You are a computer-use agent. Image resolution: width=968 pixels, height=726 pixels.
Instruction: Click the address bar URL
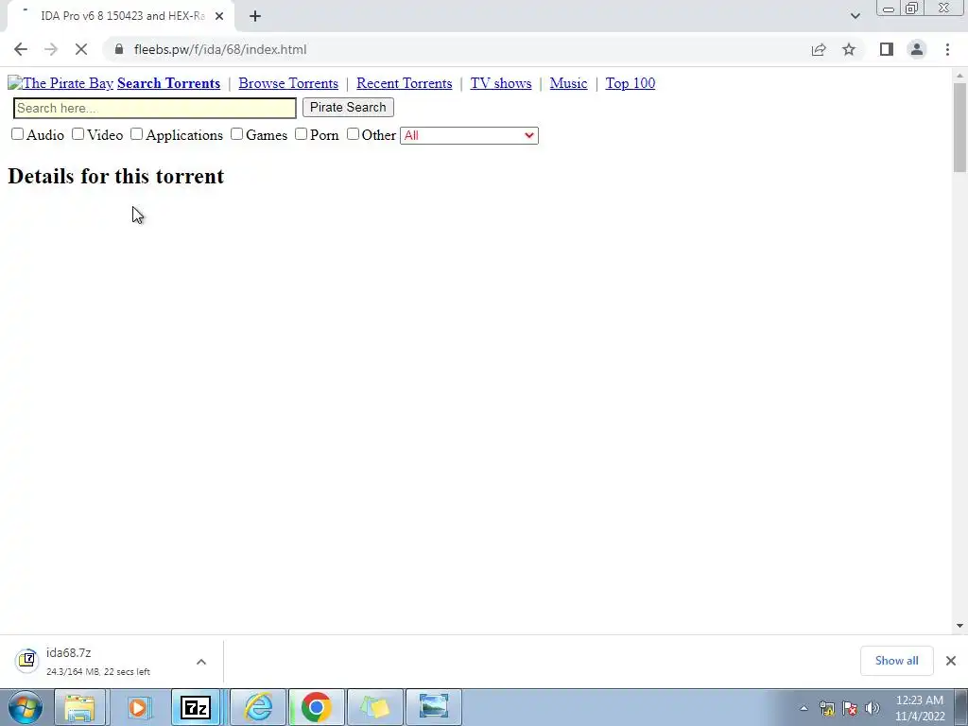[219, 49]
